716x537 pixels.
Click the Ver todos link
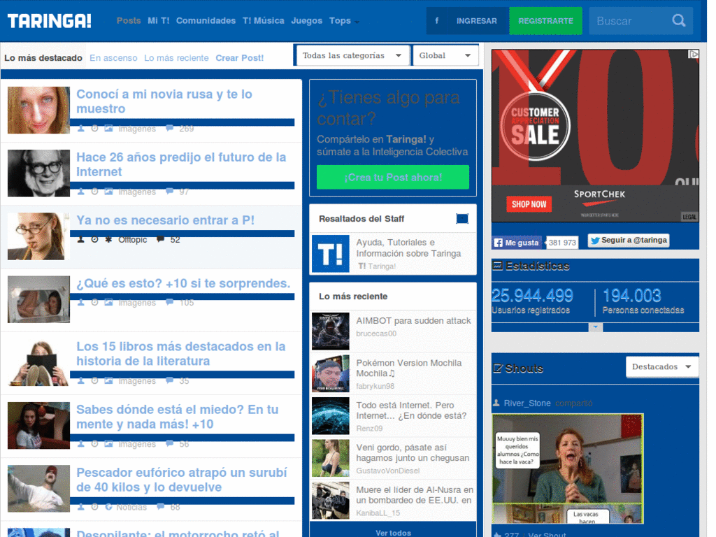393,533
